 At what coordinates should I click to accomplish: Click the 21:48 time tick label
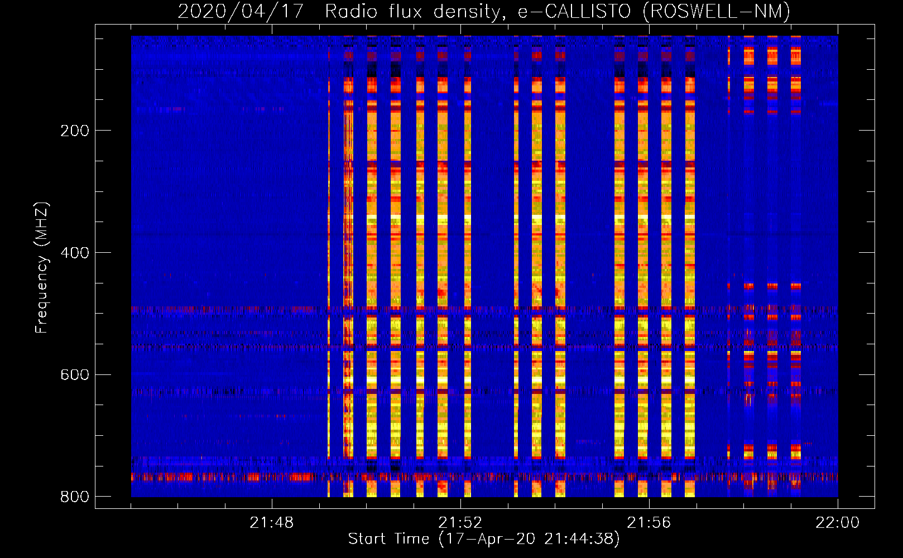pos(272,523)
